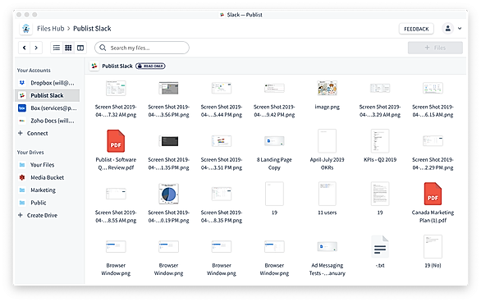Image resolution: width=481 pixels, height=302 pixels.
Task: Select Screen Shot 2019-04-...1.35 PM.png
Action: pyautogui.click(x=169, y=152)
